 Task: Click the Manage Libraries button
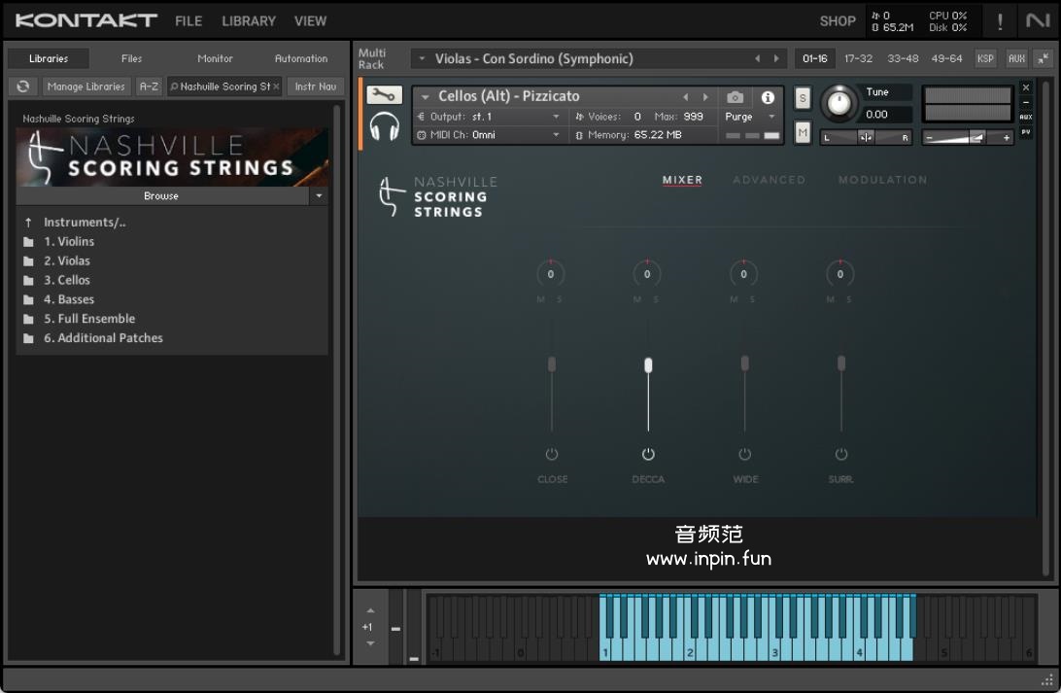pos(86,87)
